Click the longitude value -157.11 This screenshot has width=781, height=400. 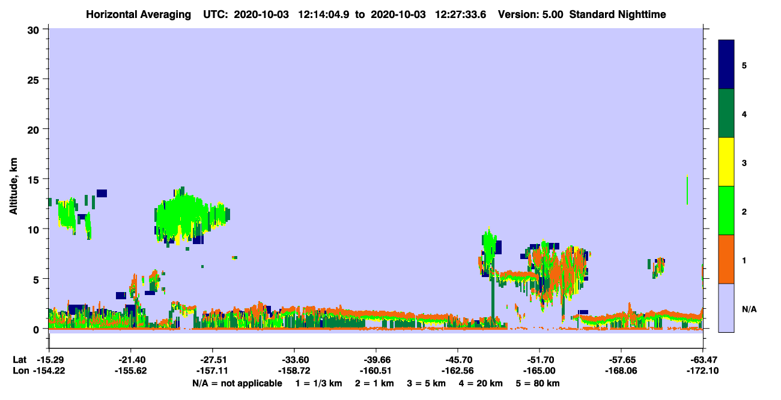click(213, 371)
